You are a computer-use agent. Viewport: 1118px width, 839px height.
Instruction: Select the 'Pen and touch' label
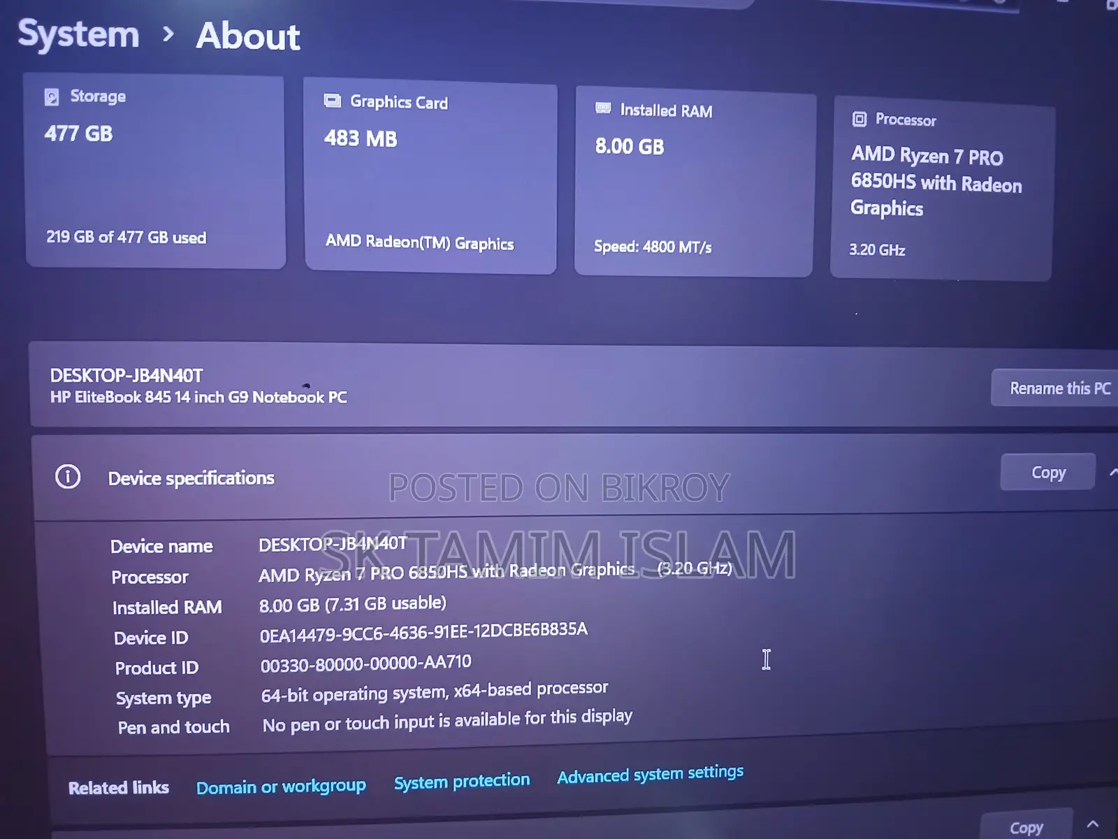coord(173,727)
